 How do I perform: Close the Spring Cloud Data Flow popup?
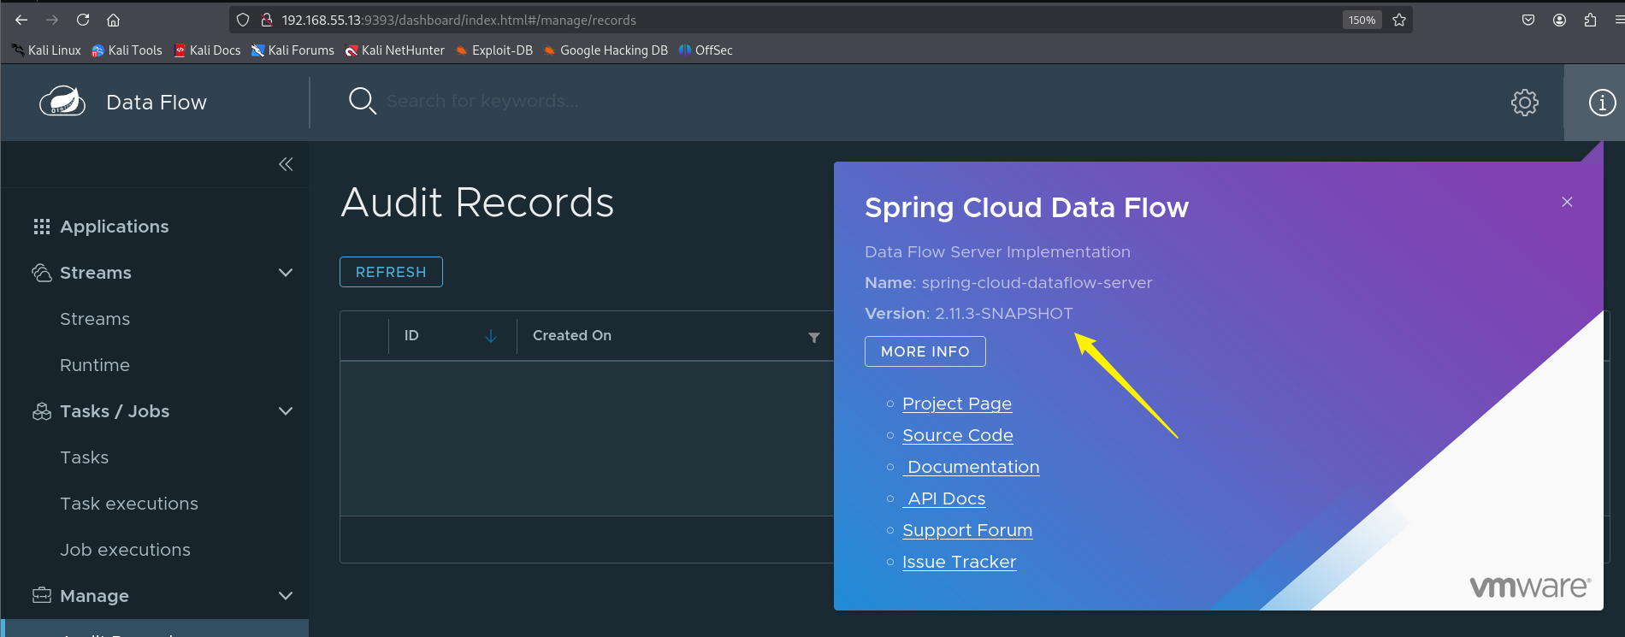[x=1567, y=202]
